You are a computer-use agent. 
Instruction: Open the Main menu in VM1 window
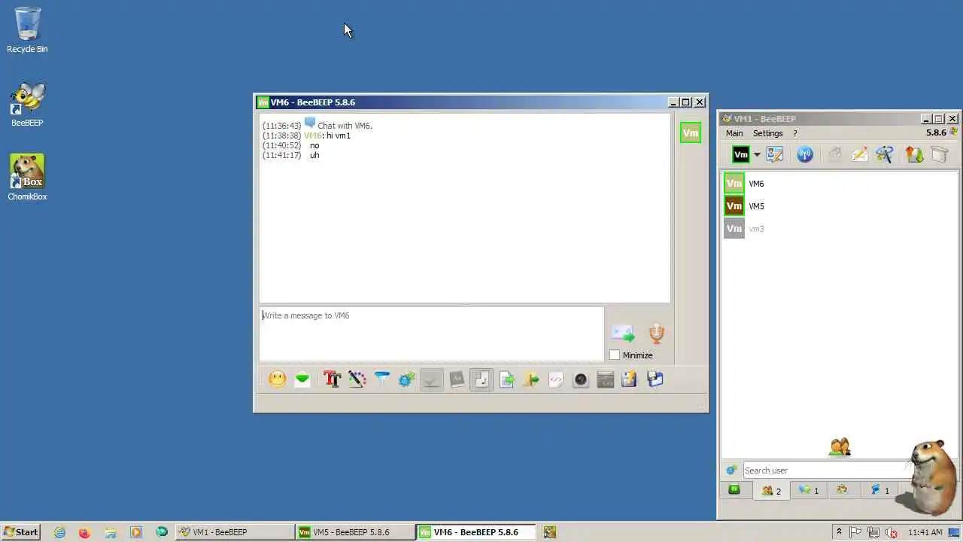click(x=734, y=133)
